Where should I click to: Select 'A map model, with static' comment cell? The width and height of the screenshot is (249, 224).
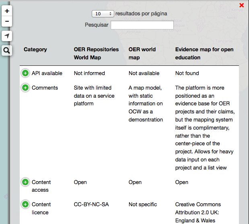tap(146, 104)
